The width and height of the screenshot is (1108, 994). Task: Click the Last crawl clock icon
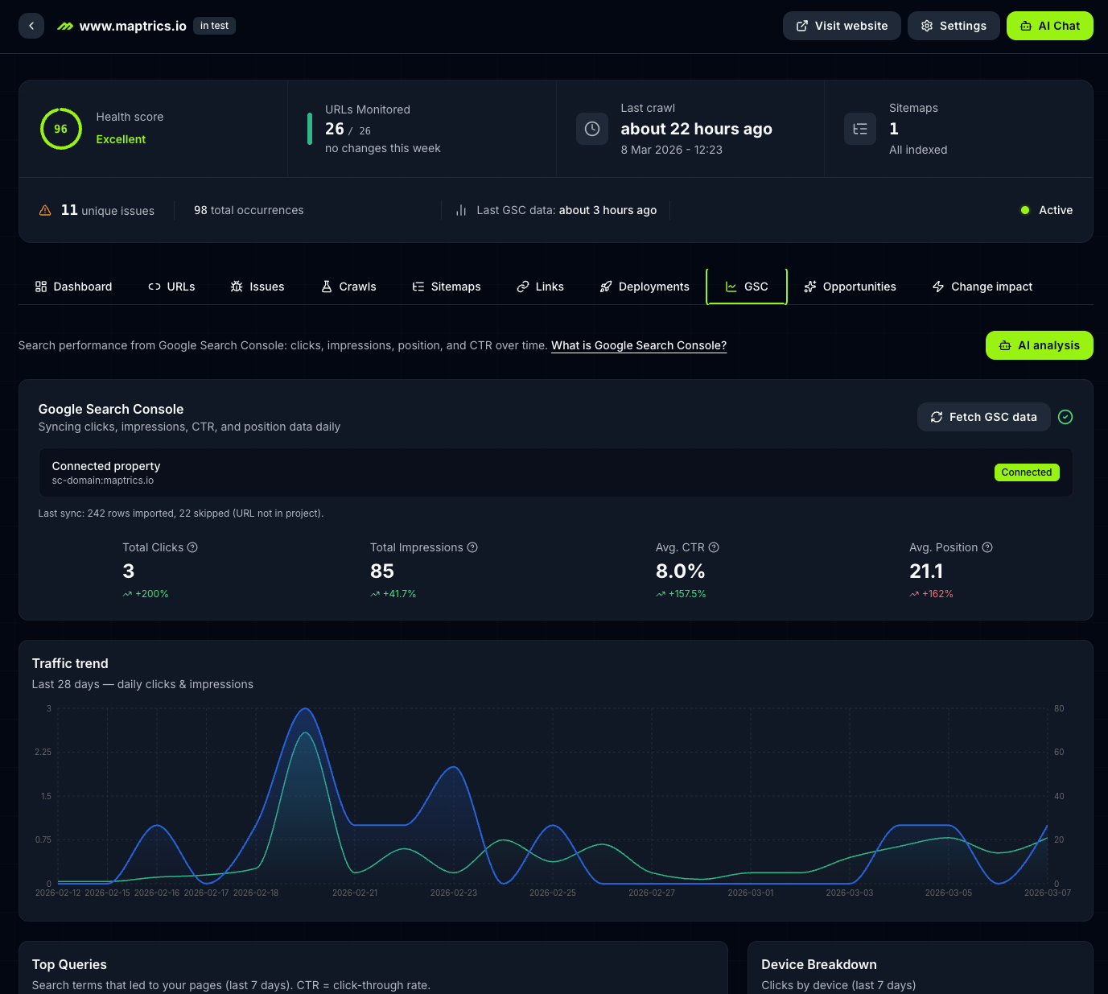(x=592, y=129)
